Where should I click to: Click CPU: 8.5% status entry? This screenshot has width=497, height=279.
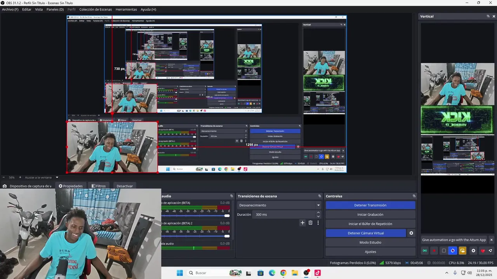point(456,263)
